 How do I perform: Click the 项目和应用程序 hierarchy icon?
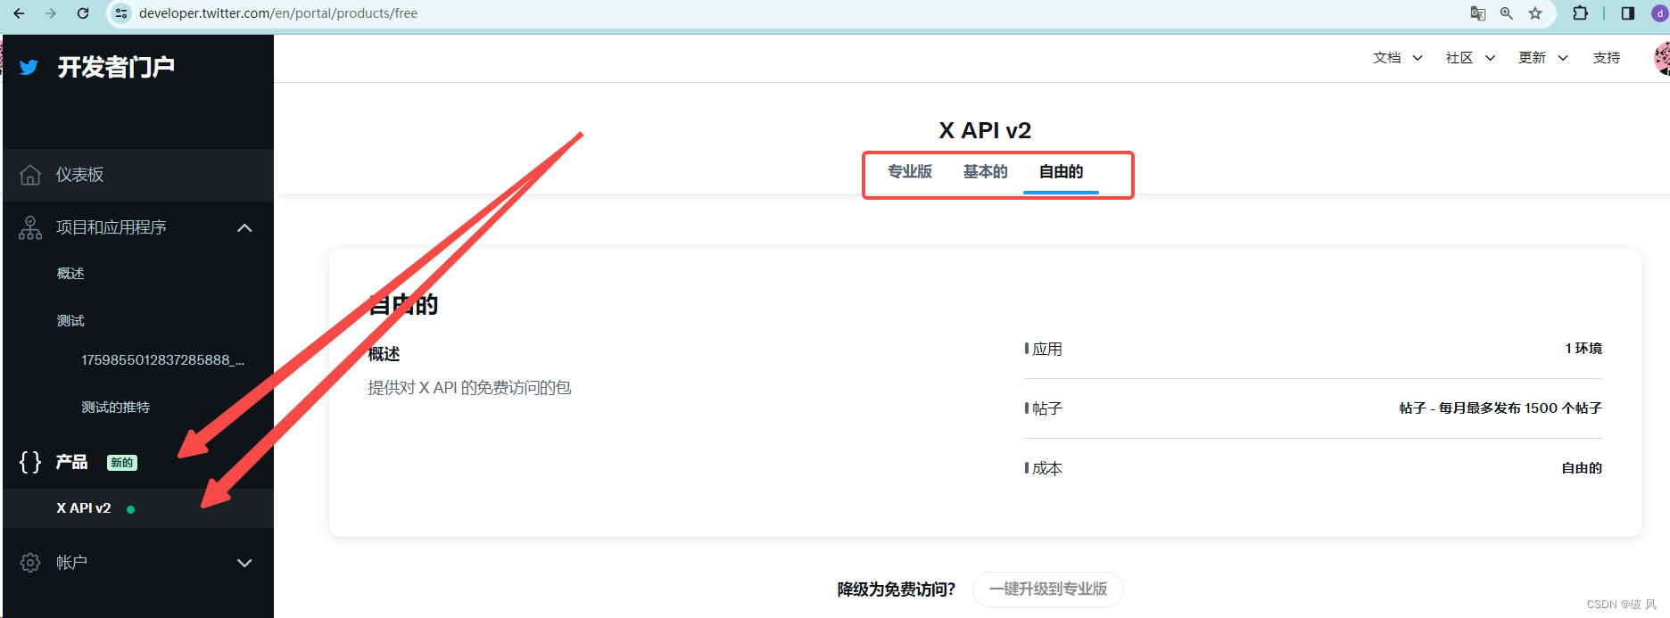[x=30, y=227]
